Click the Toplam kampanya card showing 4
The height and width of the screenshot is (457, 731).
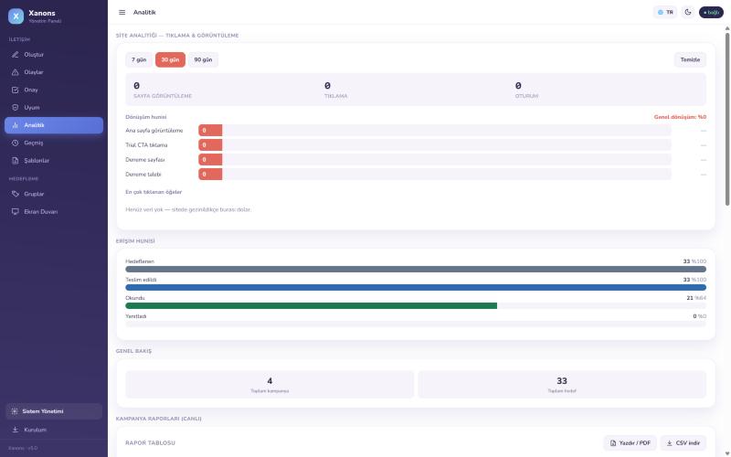tap(270, 384)
